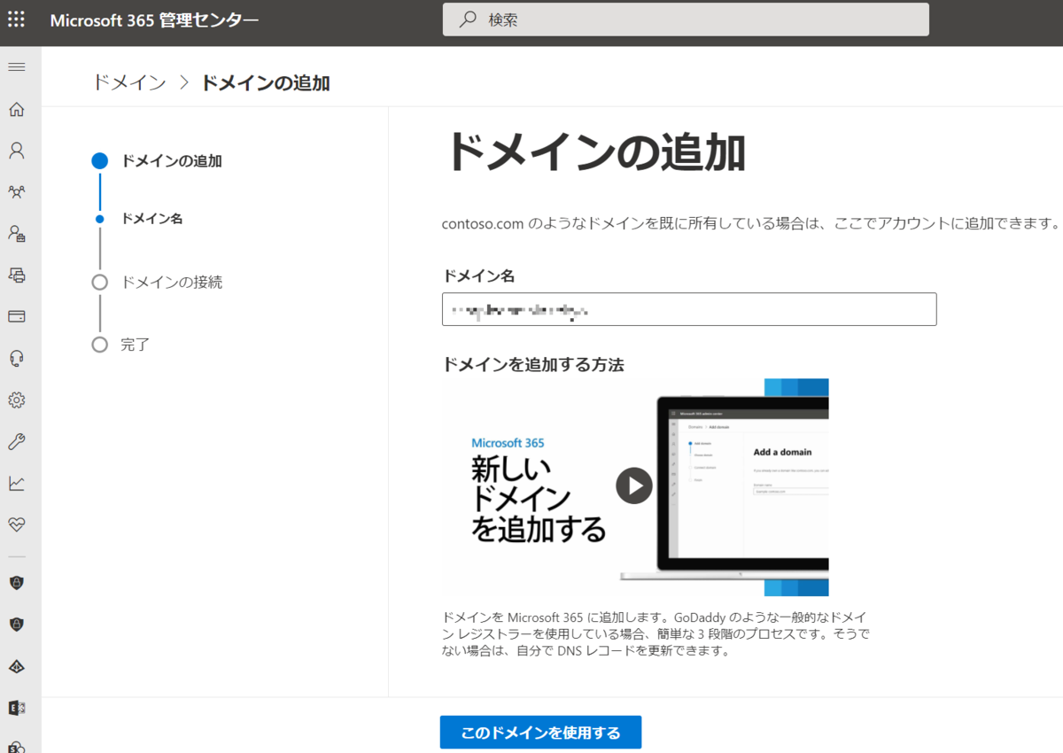Click ドメインの追加 breadcrumb text
Viewport: 1063px width, 753px height.
(x=266, y=82)
